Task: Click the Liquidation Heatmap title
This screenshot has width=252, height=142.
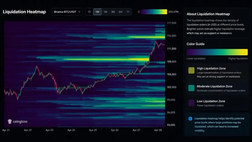Action: (24, 12)
